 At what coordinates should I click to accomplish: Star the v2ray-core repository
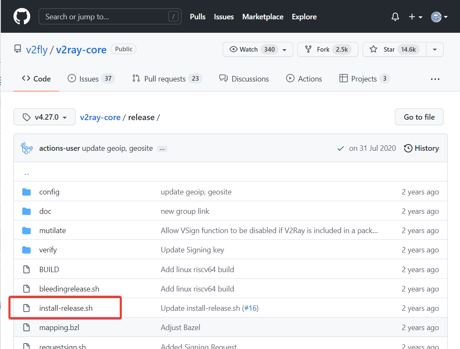point(394,50)
